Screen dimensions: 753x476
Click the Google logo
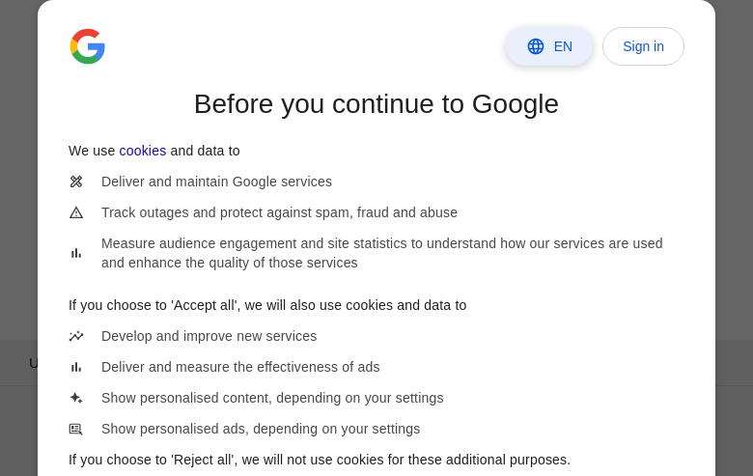87,46
